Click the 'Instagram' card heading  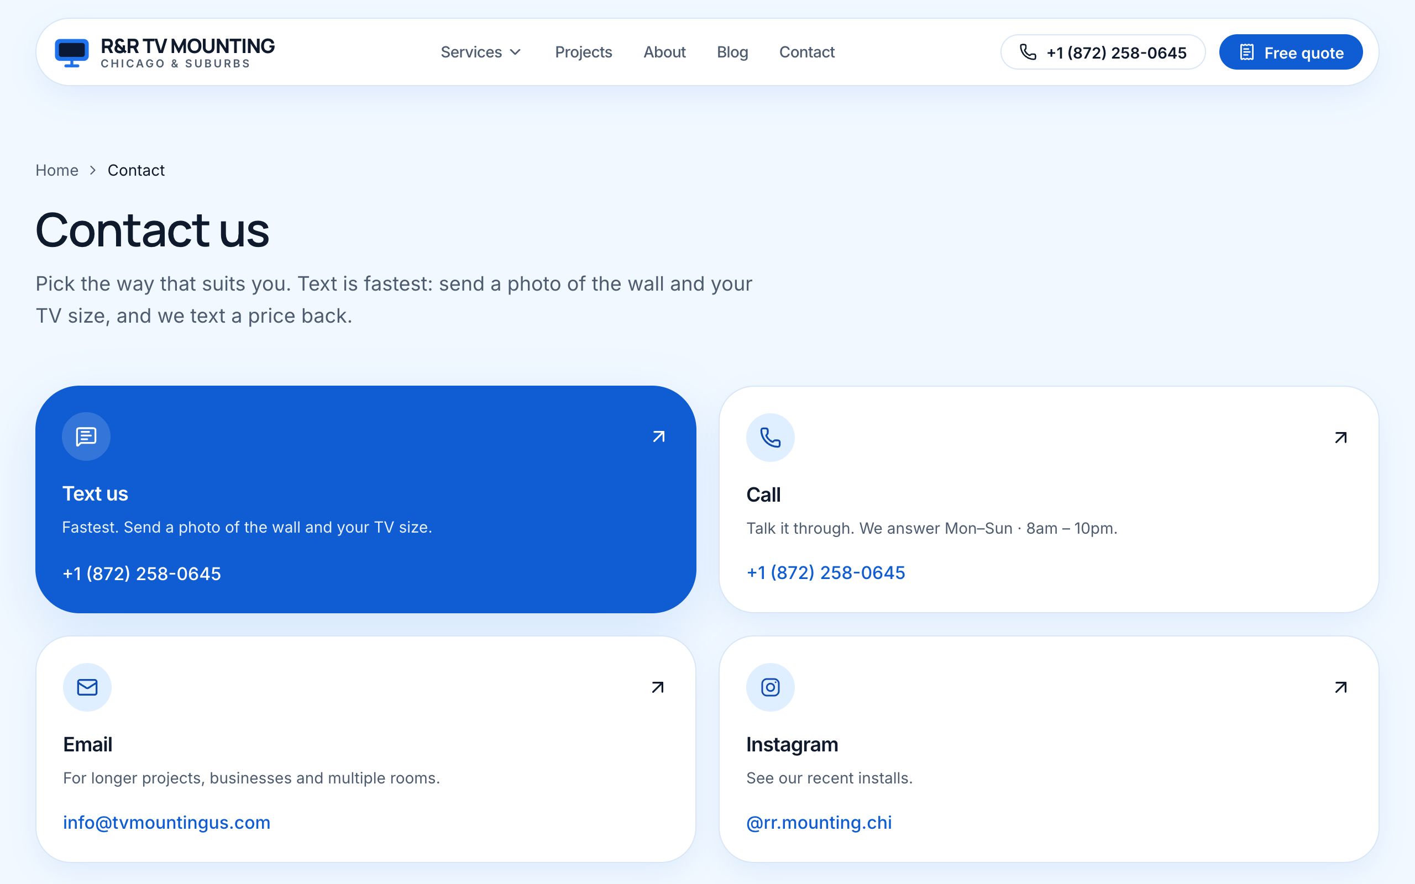[x=792, y=744]
